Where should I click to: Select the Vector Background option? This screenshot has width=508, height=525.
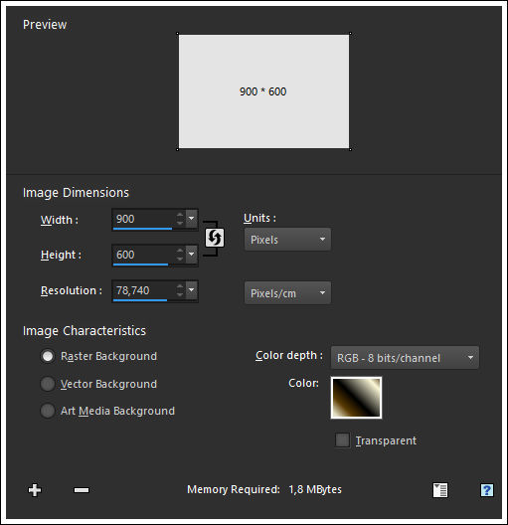[x=48, y=384]
